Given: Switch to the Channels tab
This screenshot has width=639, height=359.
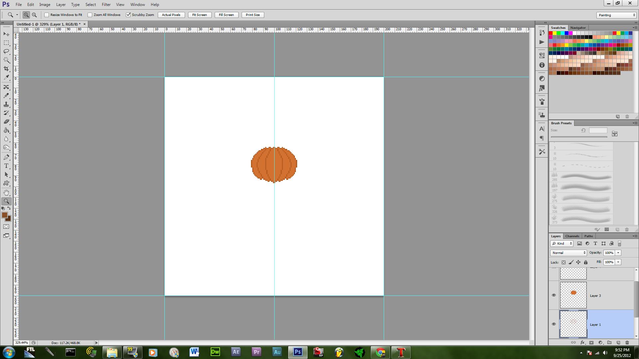Looking at the screenshot, I should (x=572, y=236).
